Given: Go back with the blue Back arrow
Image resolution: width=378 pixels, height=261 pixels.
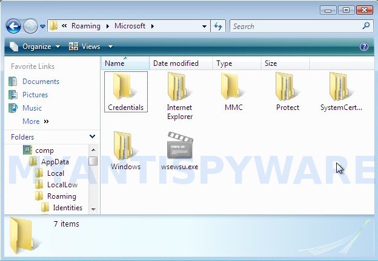Looking at the screenshot, I should pyautogui.click(x=13, y=26).
